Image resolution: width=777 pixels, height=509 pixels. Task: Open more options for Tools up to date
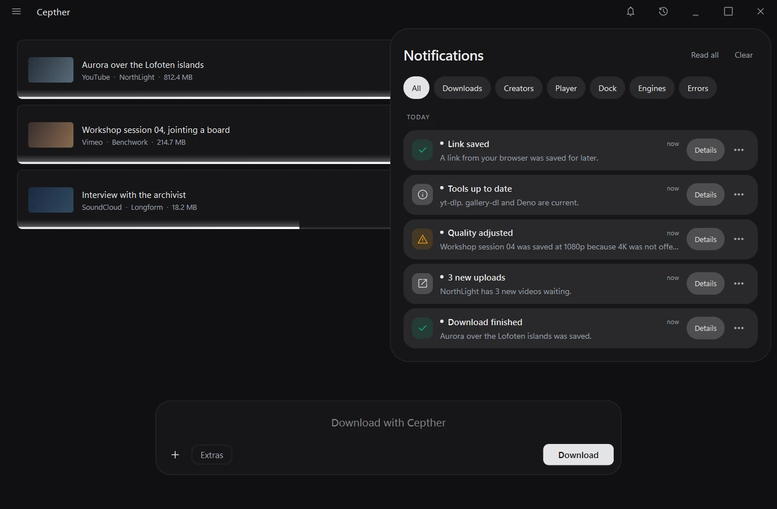tap(739, 195)
